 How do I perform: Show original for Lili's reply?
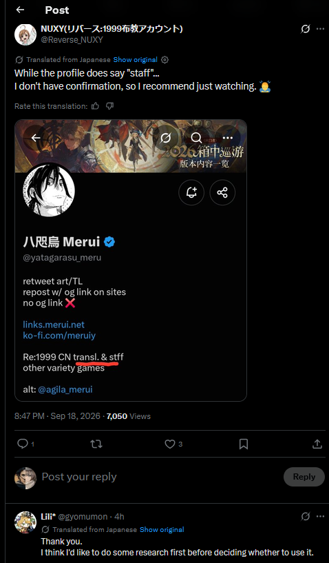click(162, 530)
